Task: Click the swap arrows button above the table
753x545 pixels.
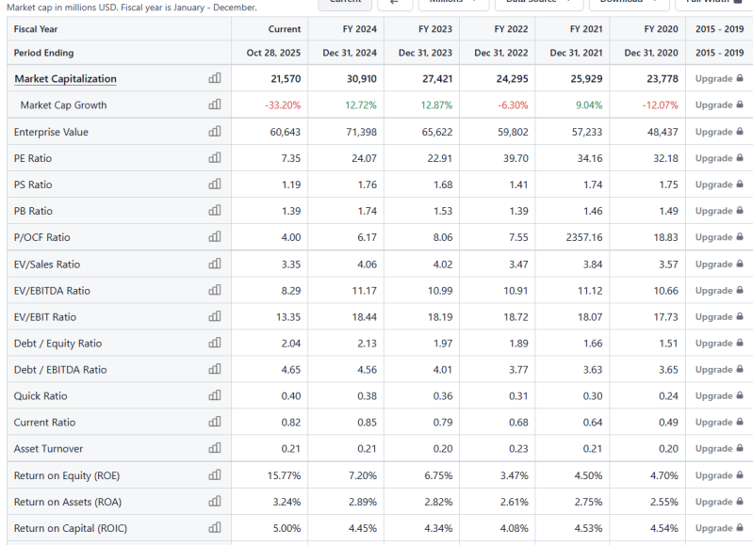Action: tap(396, 3)
